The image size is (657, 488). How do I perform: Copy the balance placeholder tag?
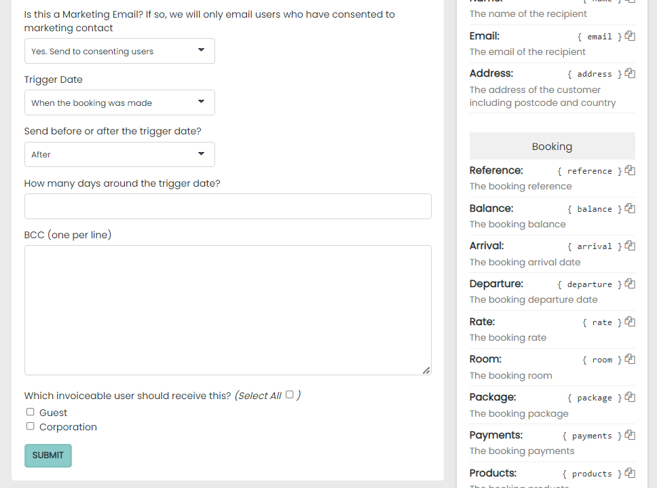[x=630, y=208]
